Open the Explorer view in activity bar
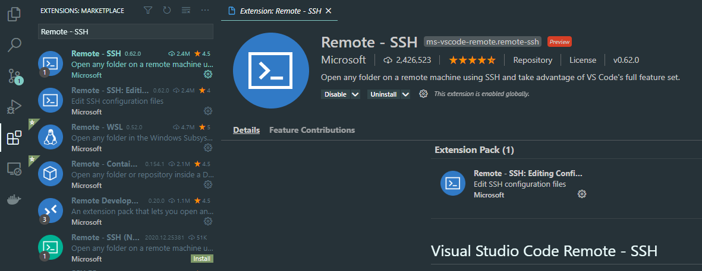Viewport: 702px width, 271px height. pyautogui.click(x=14, y=14)
